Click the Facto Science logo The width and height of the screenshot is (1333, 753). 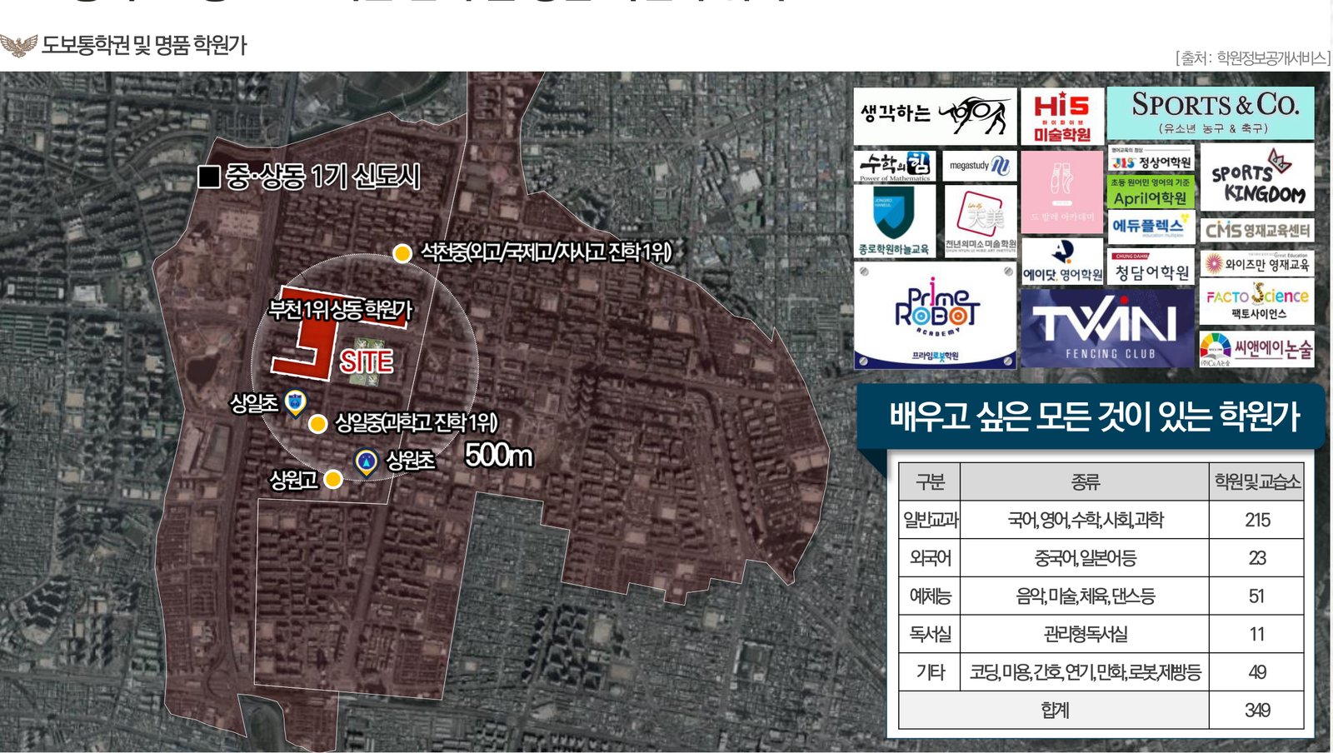1257,302
